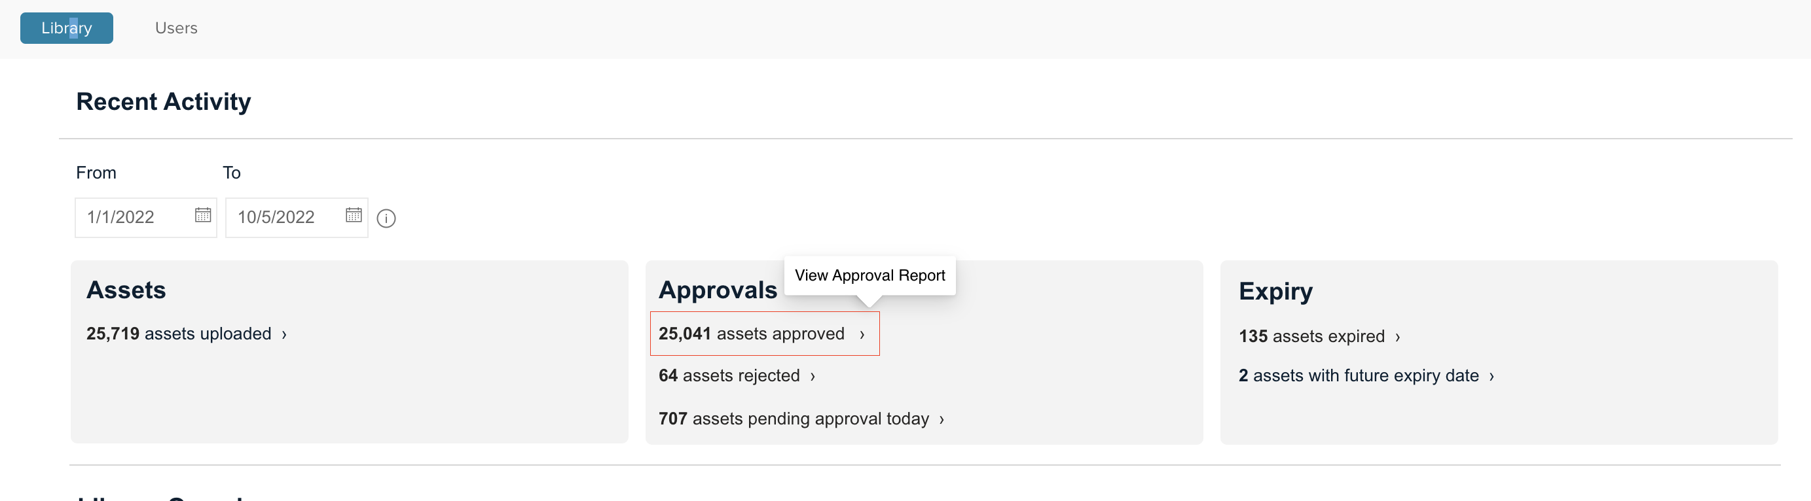
Task: Click the chevron after assets uploaded
Action: [284, 334]
